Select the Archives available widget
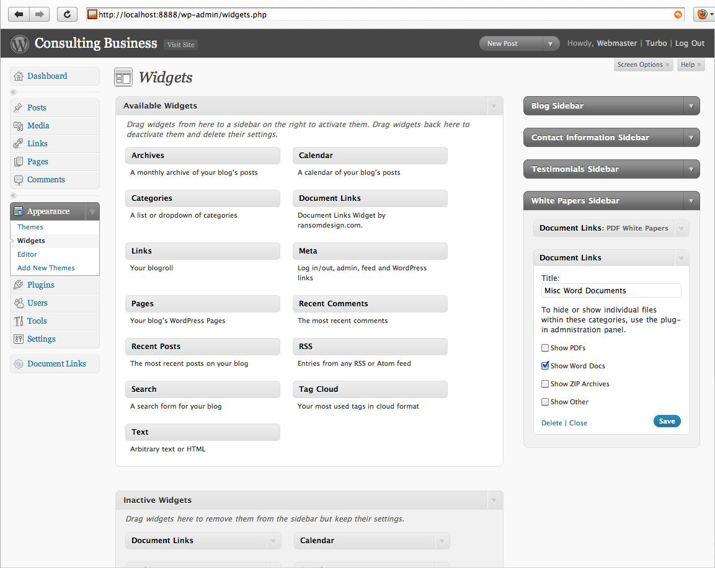 coord(202,156)
